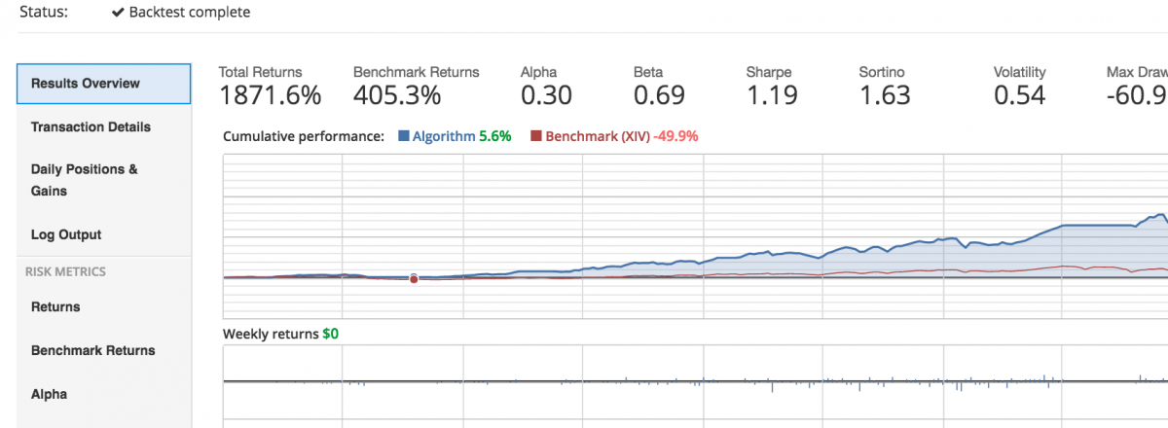Click the Benchmark Returns 405.3% figure
Image resolution: width=1168 pixels, height=428 pixels.
click(x=397, y=95)
